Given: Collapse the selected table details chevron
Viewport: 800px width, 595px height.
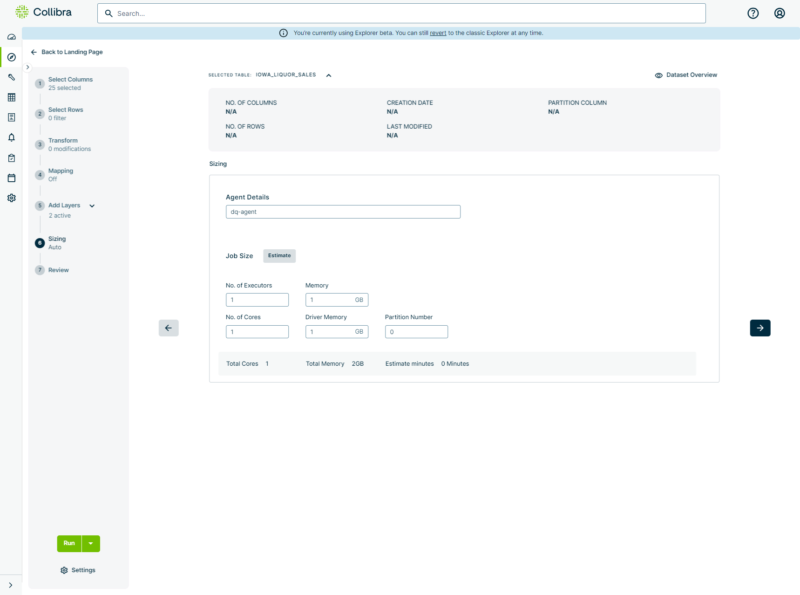Looking at the screenshot, I should [x=329, y=75].
